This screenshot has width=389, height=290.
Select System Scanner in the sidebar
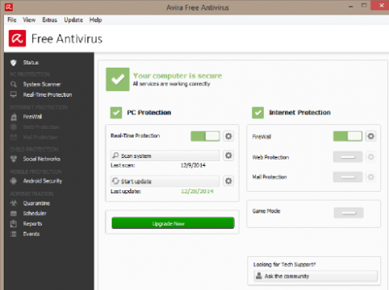point(42,85)
